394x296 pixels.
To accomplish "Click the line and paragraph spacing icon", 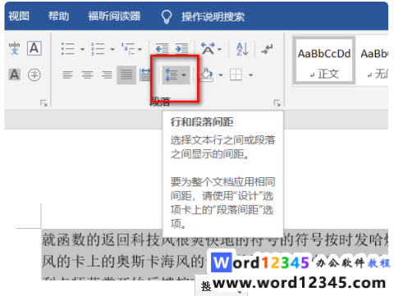I will coord(172,75).
